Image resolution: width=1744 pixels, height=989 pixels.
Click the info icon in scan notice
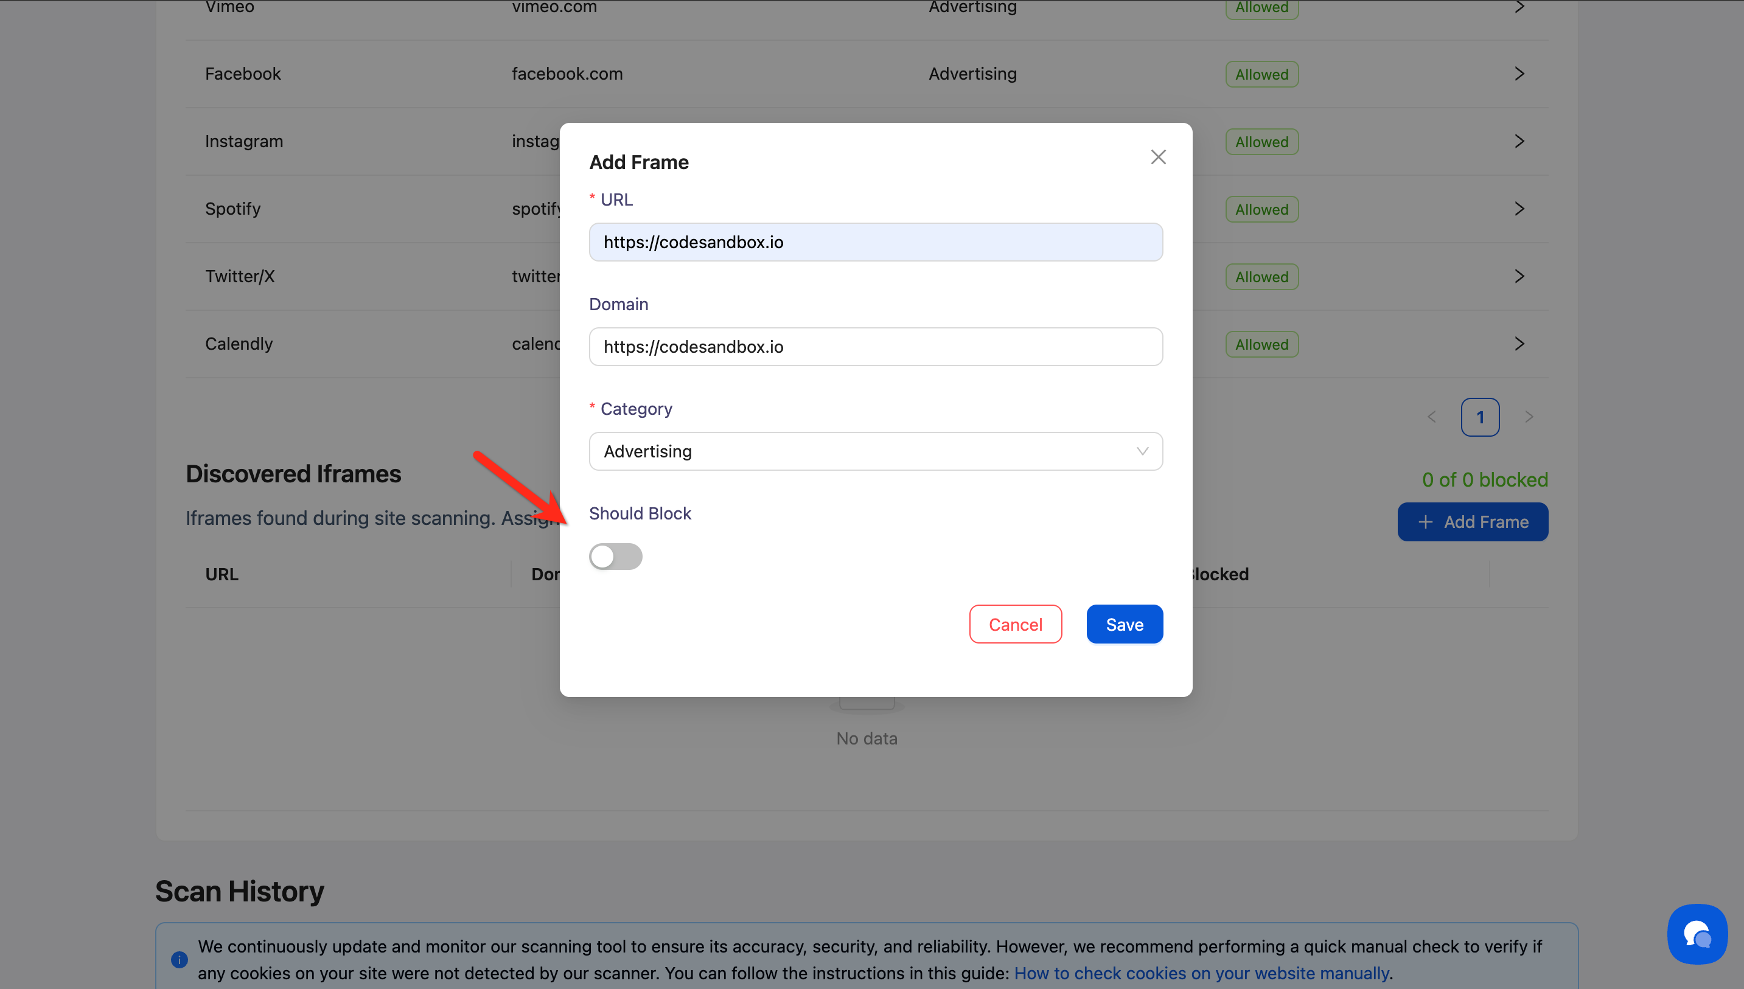click(180, 959)
